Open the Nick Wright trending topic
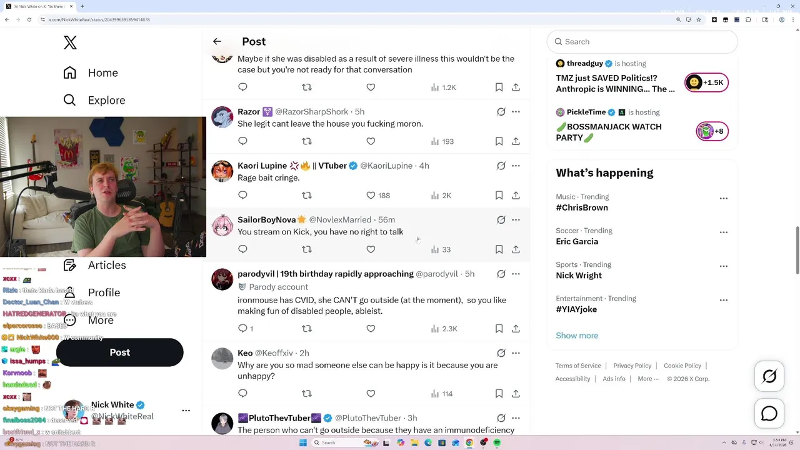The height and width of the screenshot is (450, 800). (x=579, y=275)
